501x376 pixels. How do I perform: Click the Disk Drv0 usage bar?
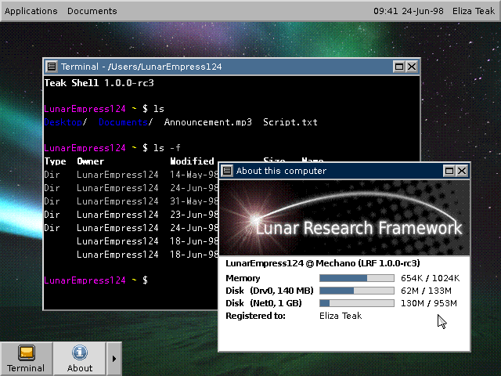357,291
